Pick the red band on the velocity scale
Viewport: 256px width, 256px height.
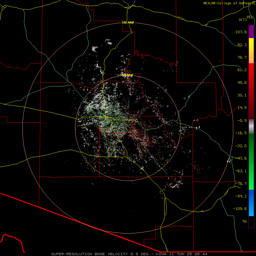coord(251,91)
